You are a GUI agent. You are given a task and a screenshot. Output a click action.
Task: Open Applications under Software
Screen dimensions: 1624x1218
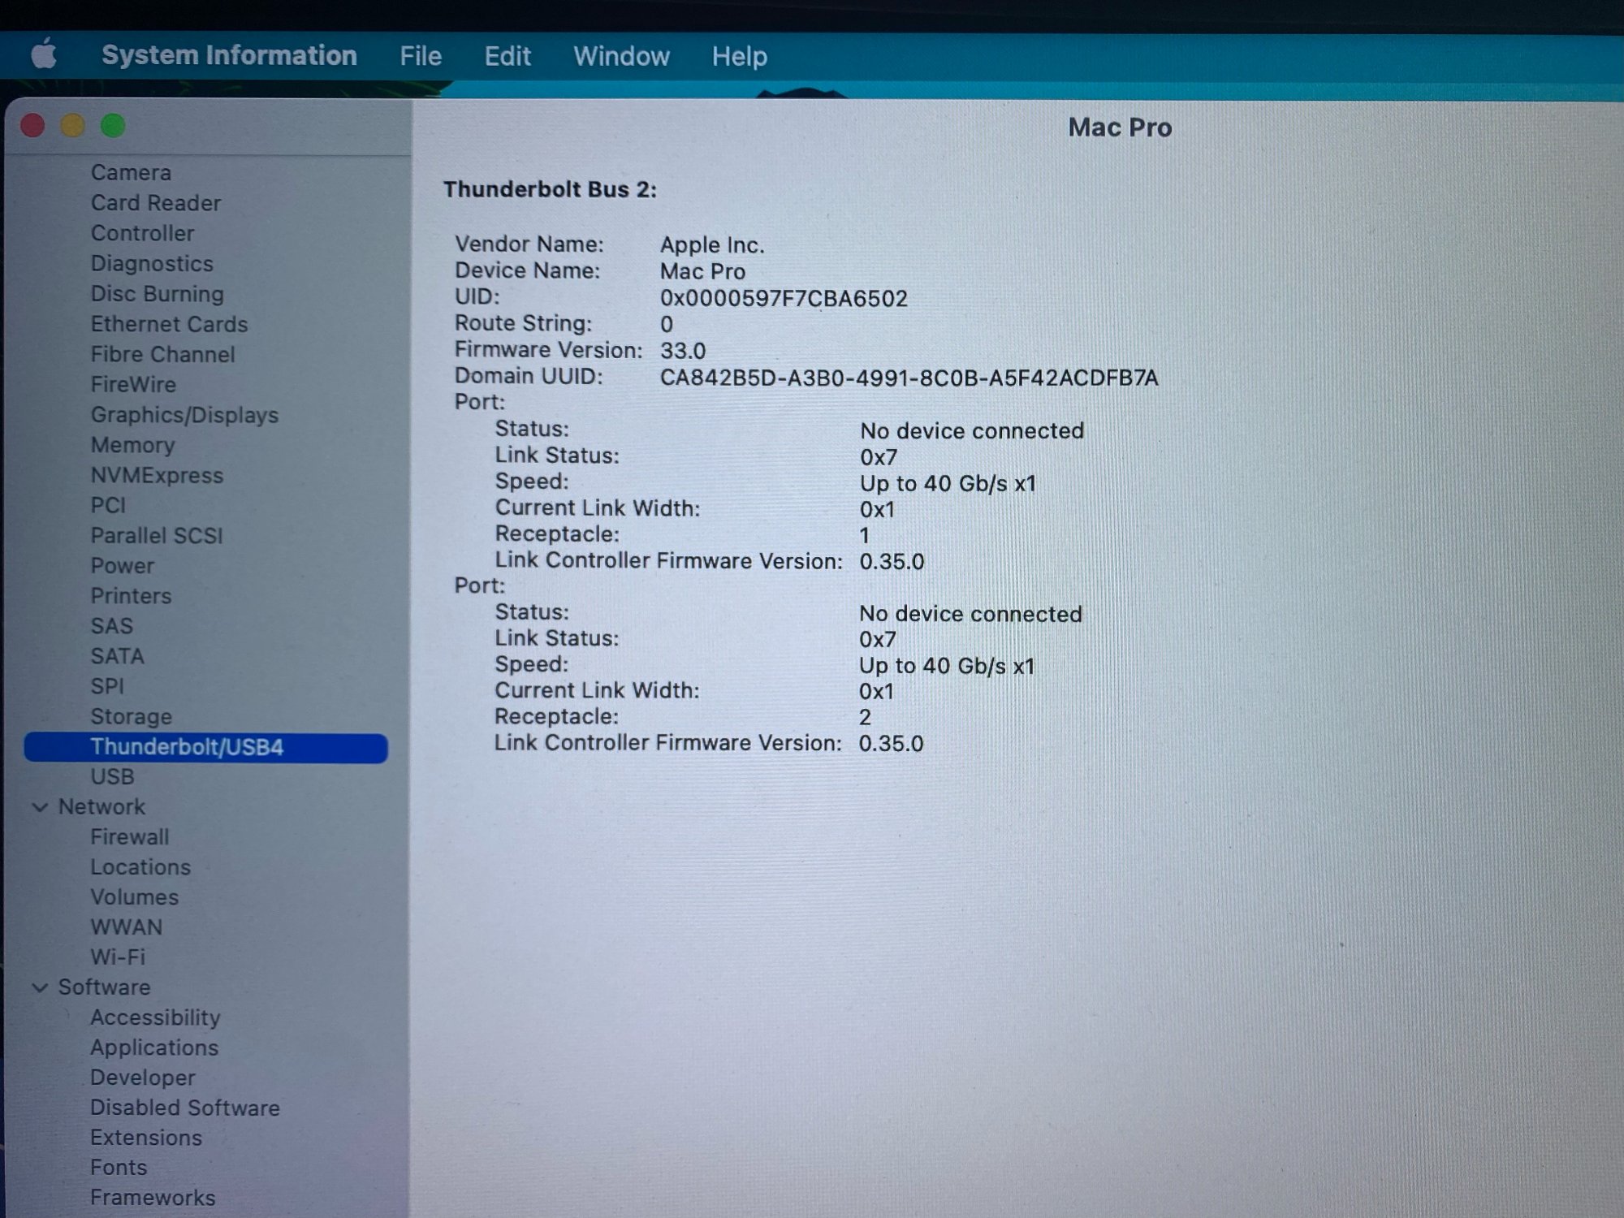[154, 1047]
